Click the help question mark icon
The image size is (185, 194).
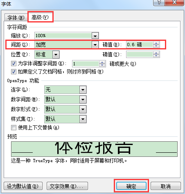coord(159,2)
